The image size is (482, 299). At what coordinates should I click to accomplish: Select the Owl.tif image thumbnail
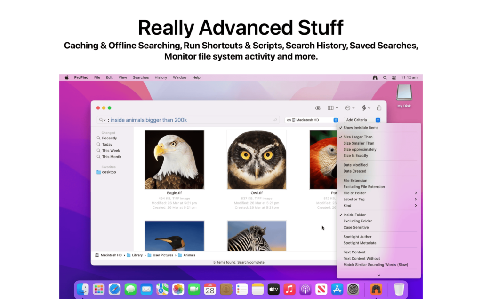(257, 160)
